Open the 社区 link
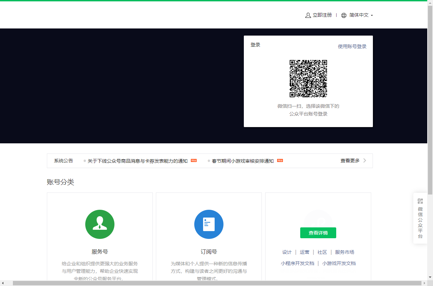 [322, 252]
